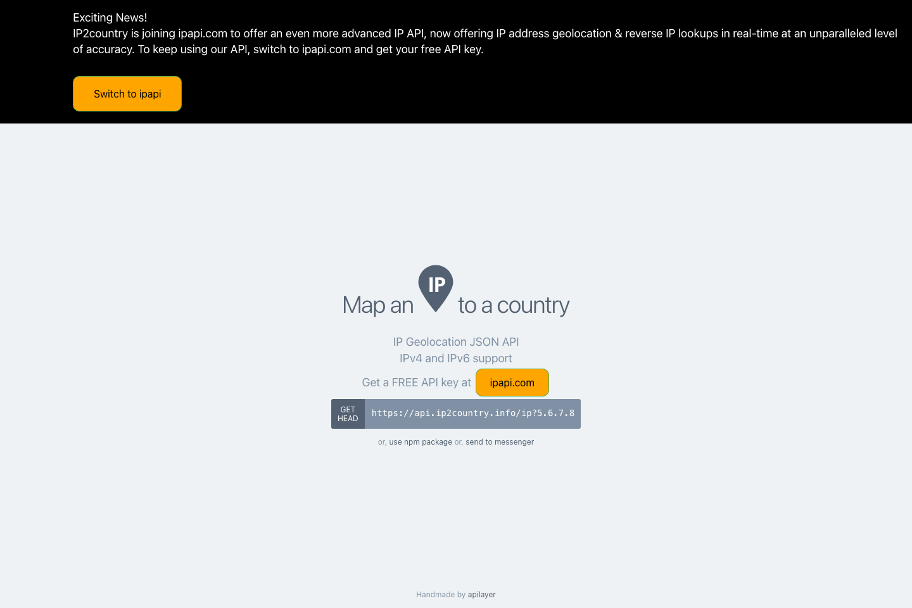Click the Exciting News banner text
The image size is (912, 608).
point(110,17)
